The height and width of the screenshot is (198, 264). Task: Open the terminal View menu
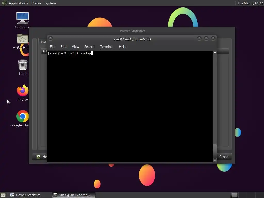76,47
